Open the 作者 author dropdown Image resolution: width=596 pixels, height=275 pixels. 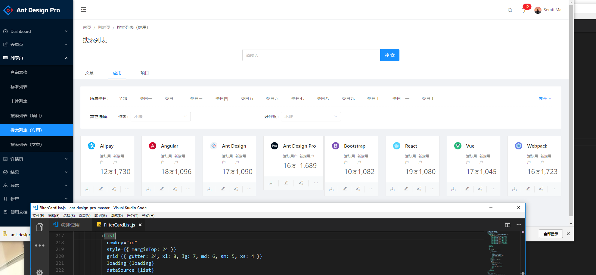click(x=161, y=117)
